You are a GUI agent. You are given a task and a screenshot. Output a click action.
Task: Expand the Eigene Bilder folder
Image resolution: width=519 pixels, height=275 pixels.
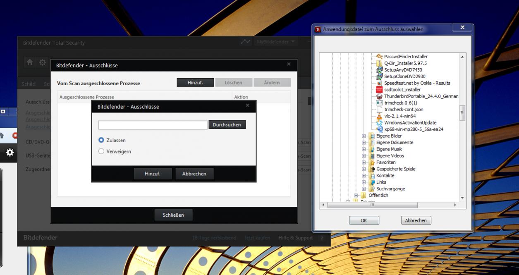click(364, 136)
